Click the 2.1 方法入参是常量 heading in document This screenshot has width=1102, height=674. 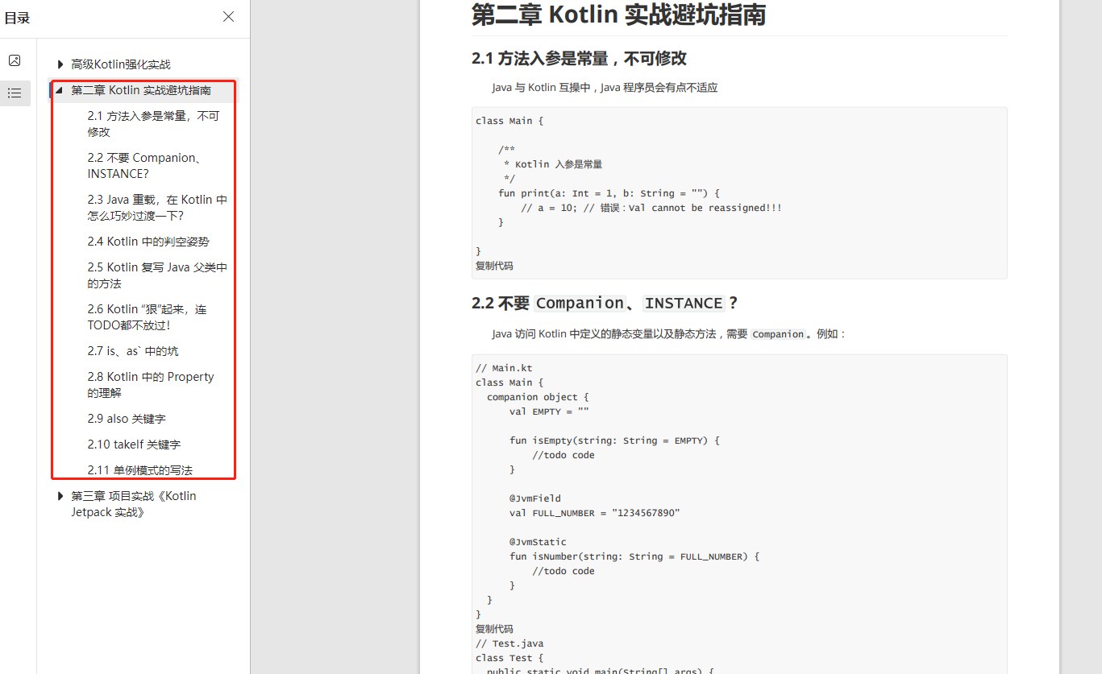pyautogui.click(x=579, y=58)
